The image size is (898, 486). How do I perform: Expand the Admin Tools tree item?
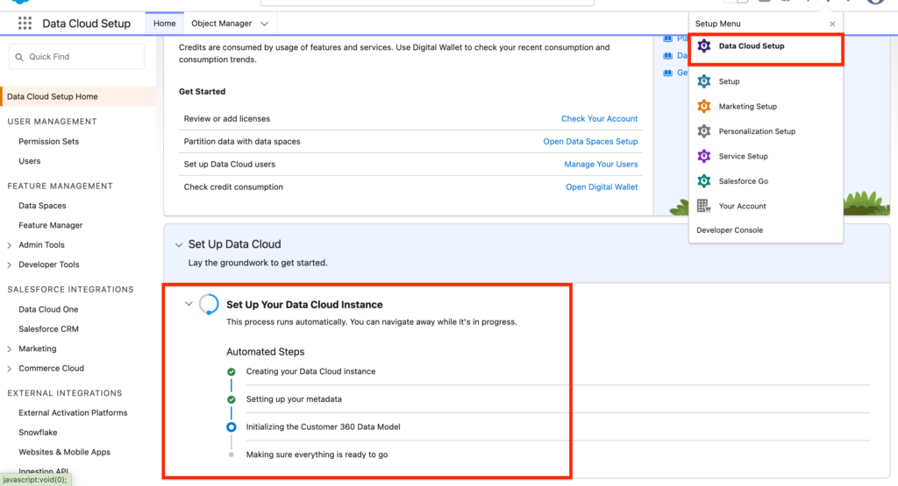point(10,245)
